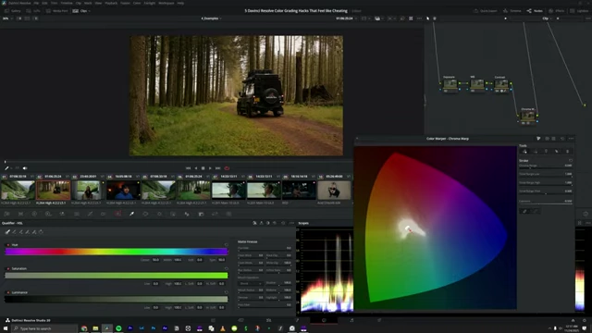The image size is (592, 333).
Task: Open the HDR wheels palette
Action: point(48,214)
